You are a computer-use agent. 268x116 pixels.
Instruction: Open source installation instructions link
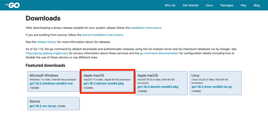tap(103, 35)
